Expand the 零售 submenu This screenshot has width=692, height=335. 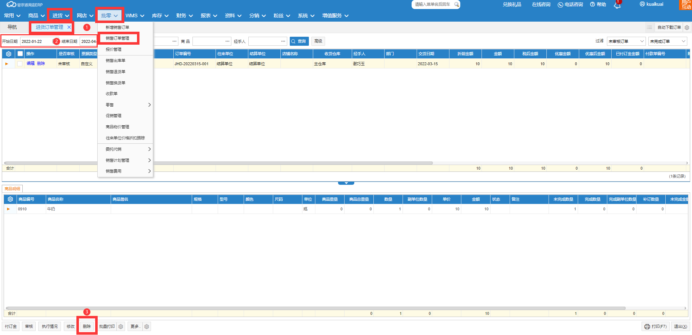pyautogui.click(x=125, y=105)
